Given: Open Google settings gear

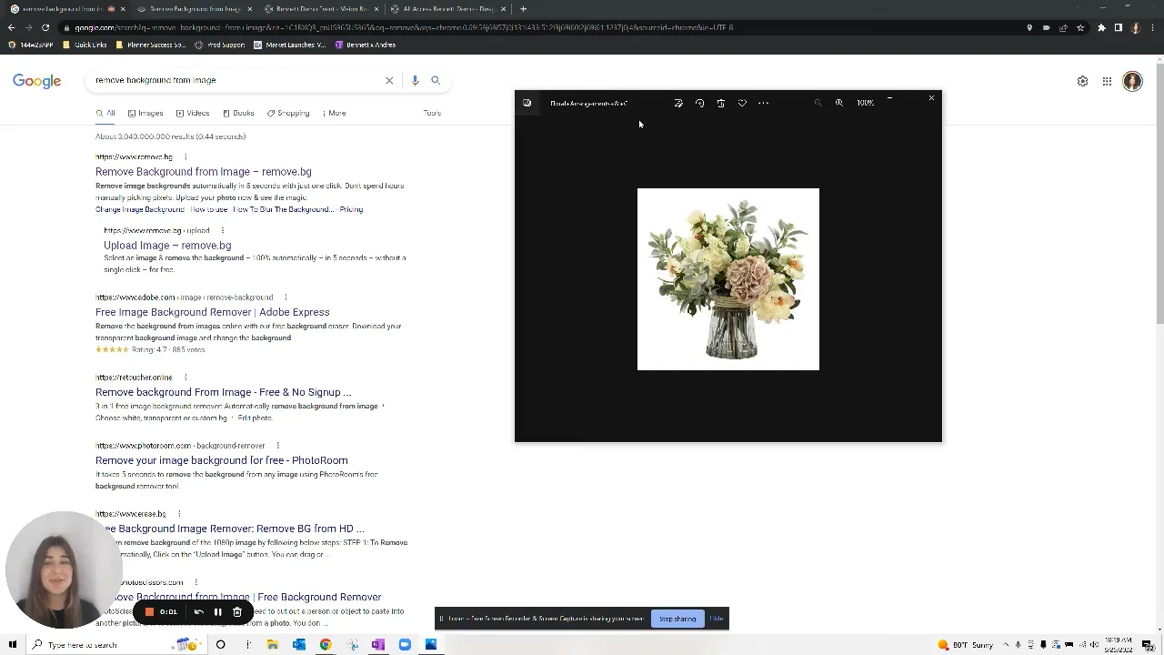Looking at the screenshot, I should click(1082, 81).
